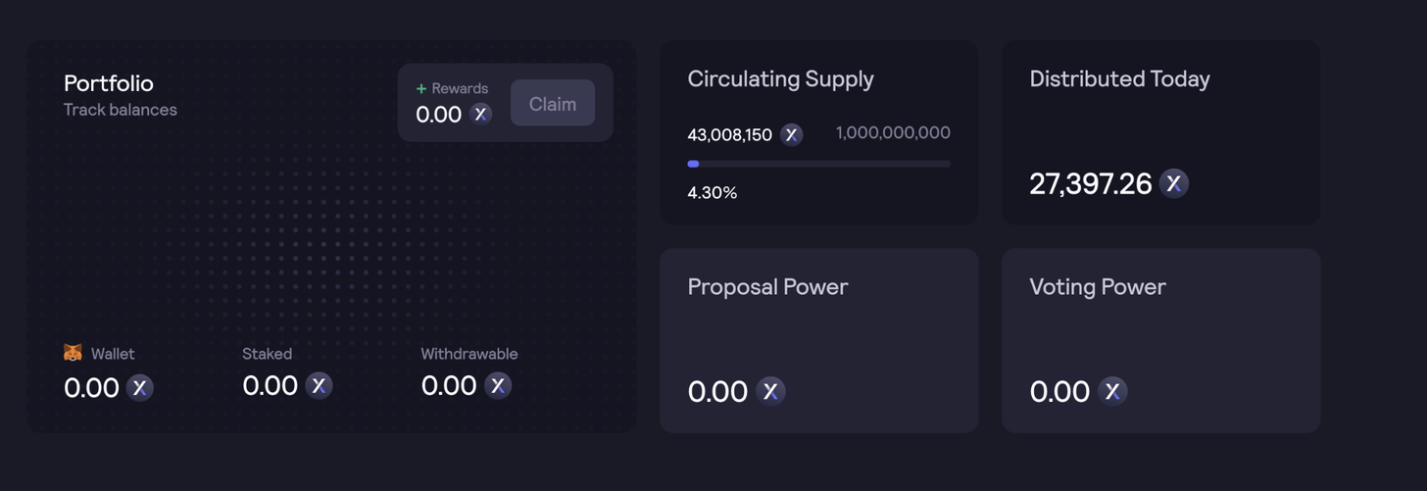Click the 4.30% supply percentage
Screen dimensions: 1427x491
tap(713, 193)
